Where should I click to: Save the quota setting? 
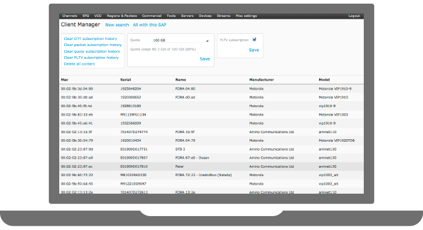click(205, 59)
